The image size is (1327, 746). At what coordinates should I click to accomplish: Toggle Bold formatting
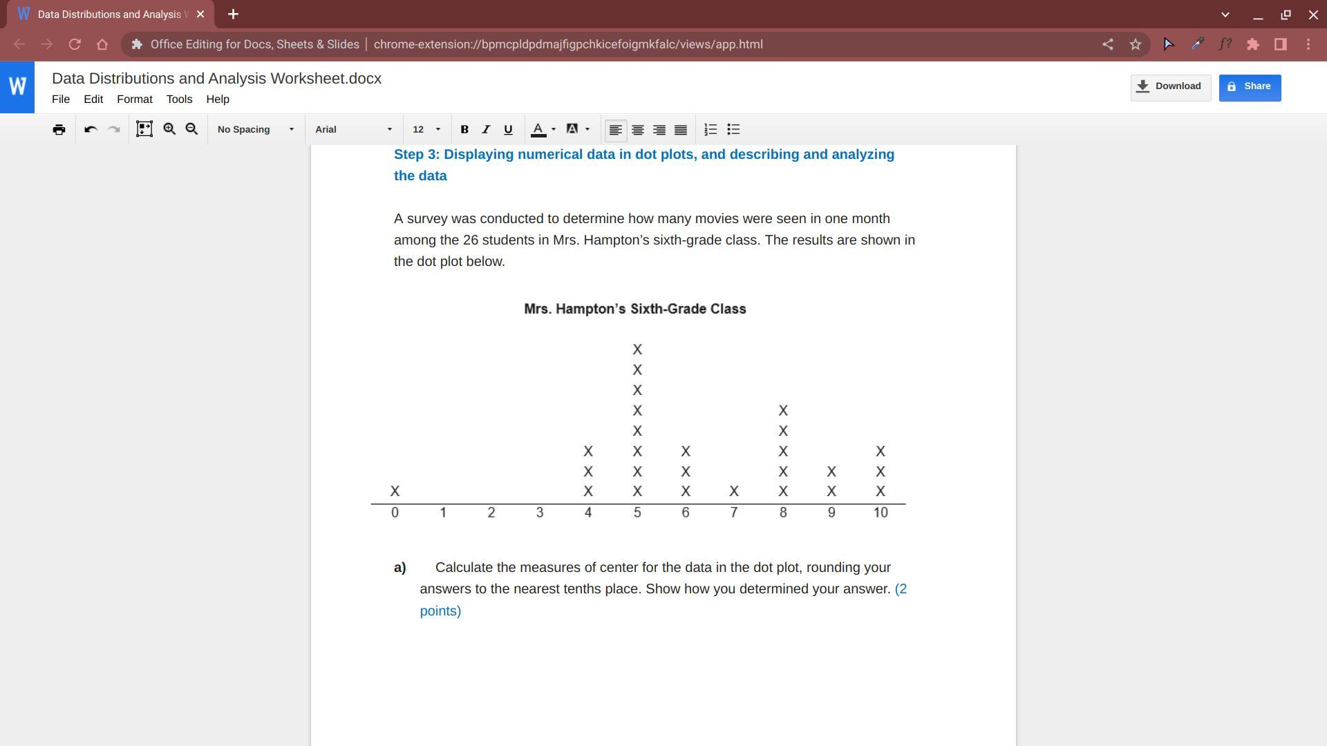(464, 130)
